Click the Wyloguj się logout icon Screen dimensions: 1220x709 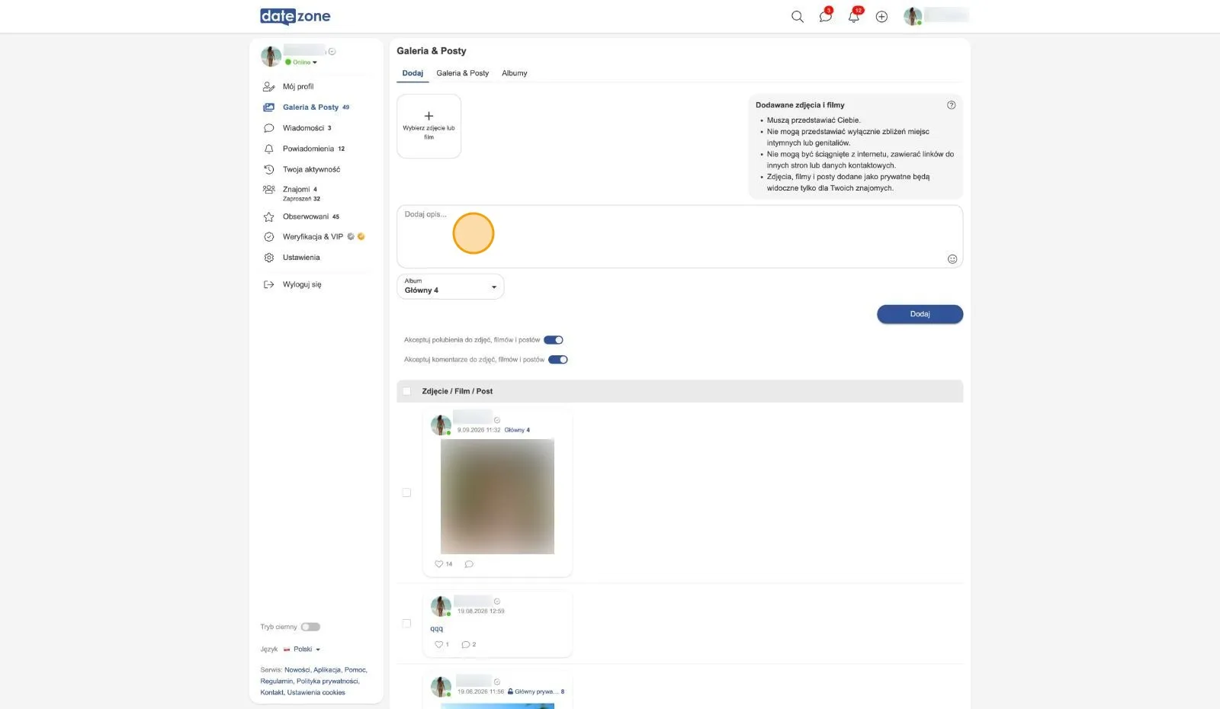pos(268,284)
